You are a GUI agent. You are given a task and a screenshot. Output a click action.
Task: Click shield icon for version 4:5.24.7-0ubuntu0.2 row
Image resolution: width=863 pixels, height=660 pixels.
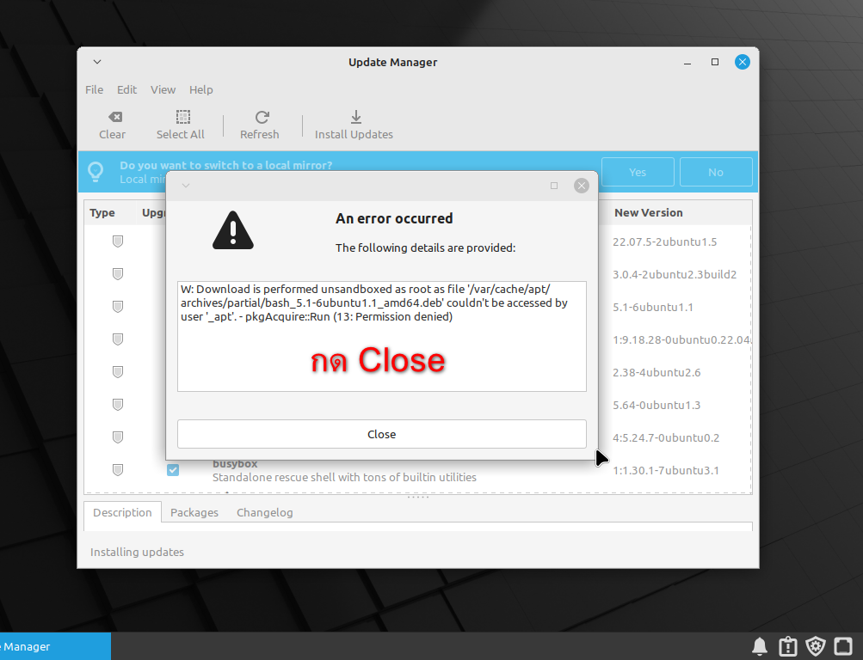118,437
